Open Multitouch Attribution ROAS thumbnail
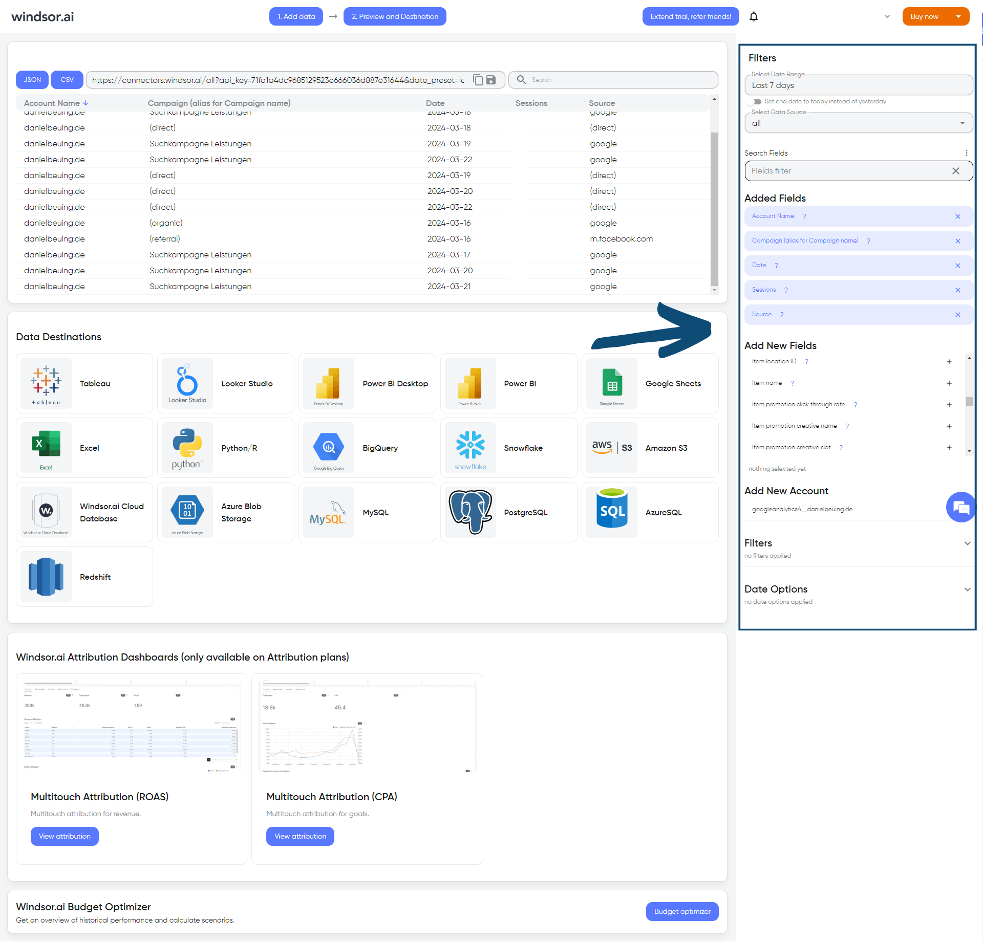The image size is (983, 942). (132, 727)
